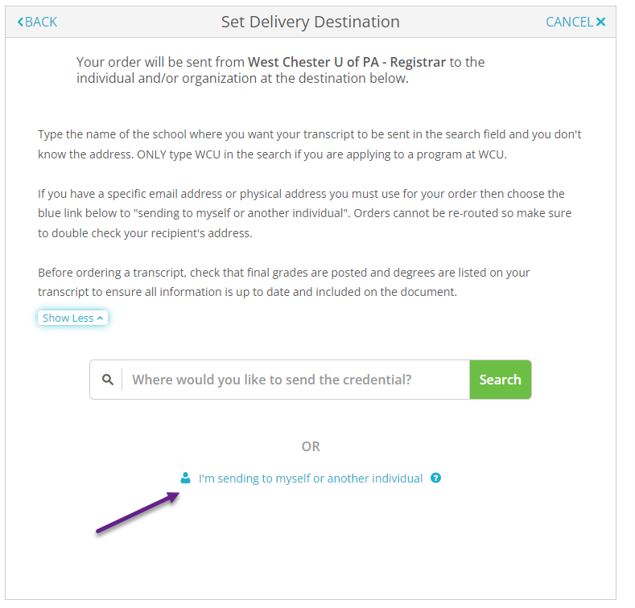
Task: Click the person icon beside the individual link
Action: tap(185, 478)
